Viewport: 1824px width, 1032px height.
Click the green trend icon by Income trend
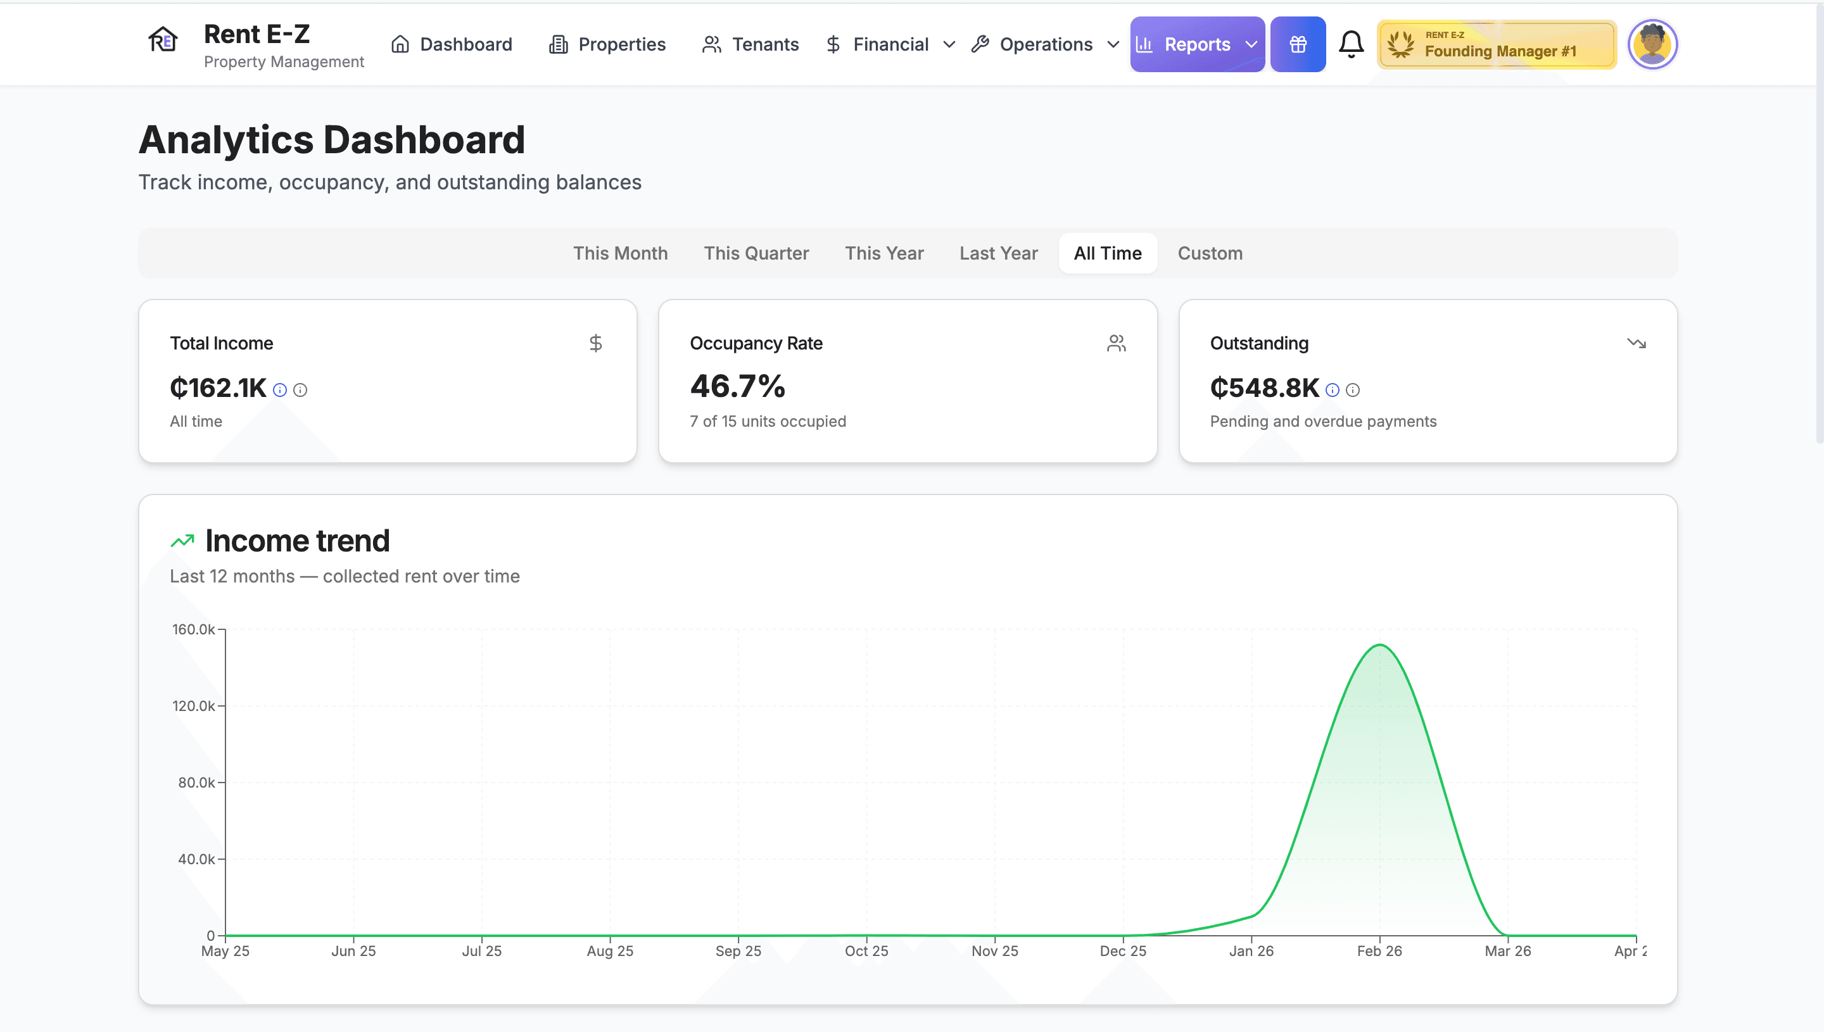pyautogui.click(x=182, y=541)
